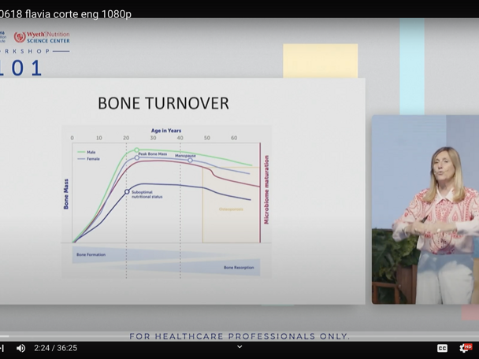Click the green Male legend entry
The height and width of the screenshot is (359, 479).
click(x=87, y=152)
